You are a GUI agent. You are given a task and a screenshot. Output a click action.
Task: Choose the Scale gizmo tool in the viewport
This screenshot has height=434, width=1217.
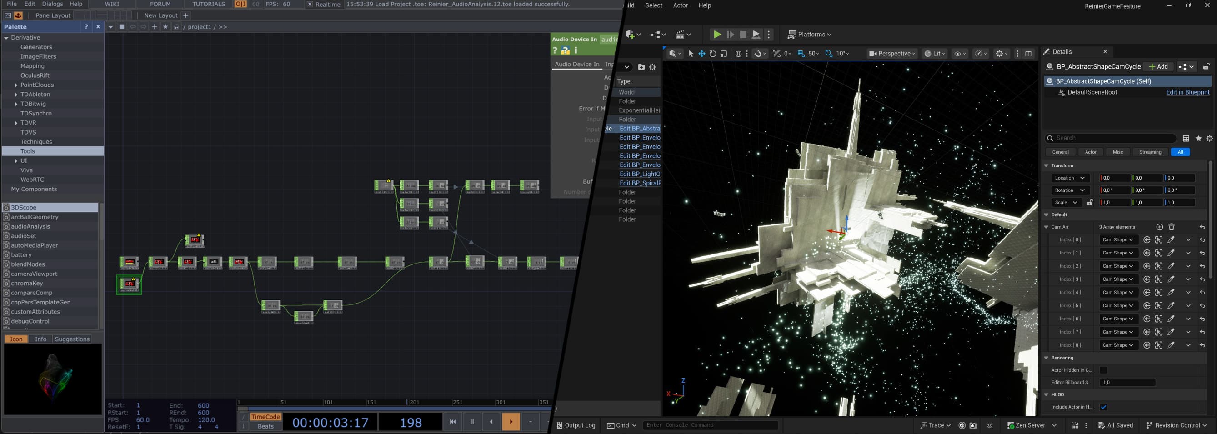[x=724, y=54]
